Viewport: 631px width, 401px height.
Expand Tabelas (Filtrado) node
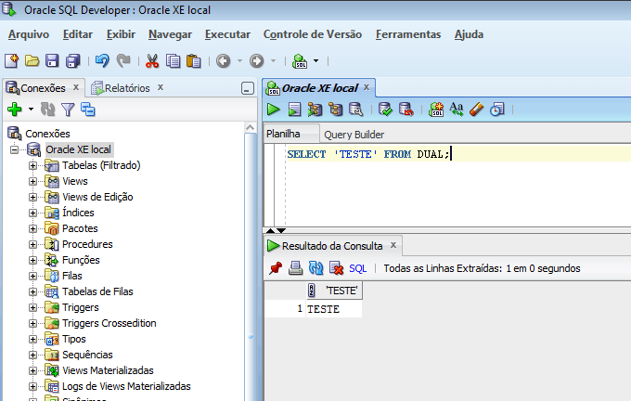tap(32, 165)
